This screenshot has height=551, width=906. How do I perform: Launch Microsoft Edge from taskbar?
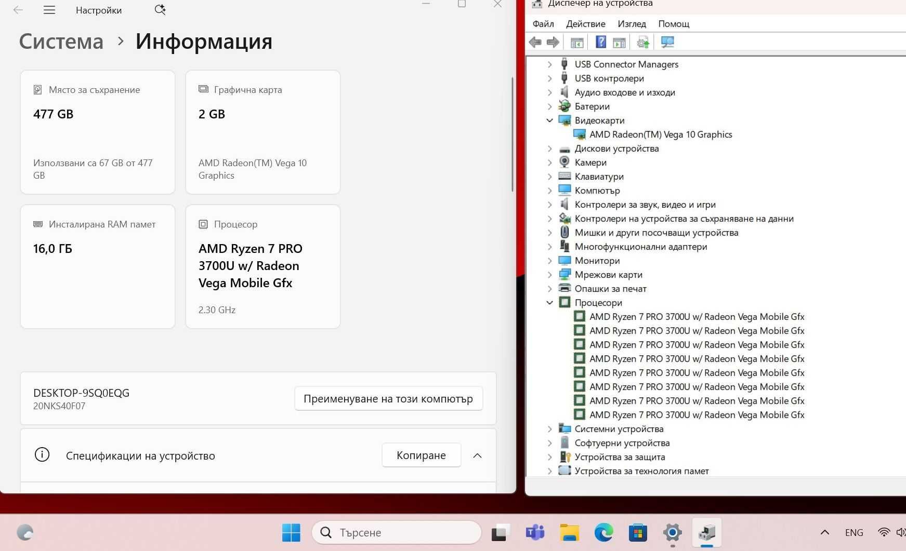603,532
